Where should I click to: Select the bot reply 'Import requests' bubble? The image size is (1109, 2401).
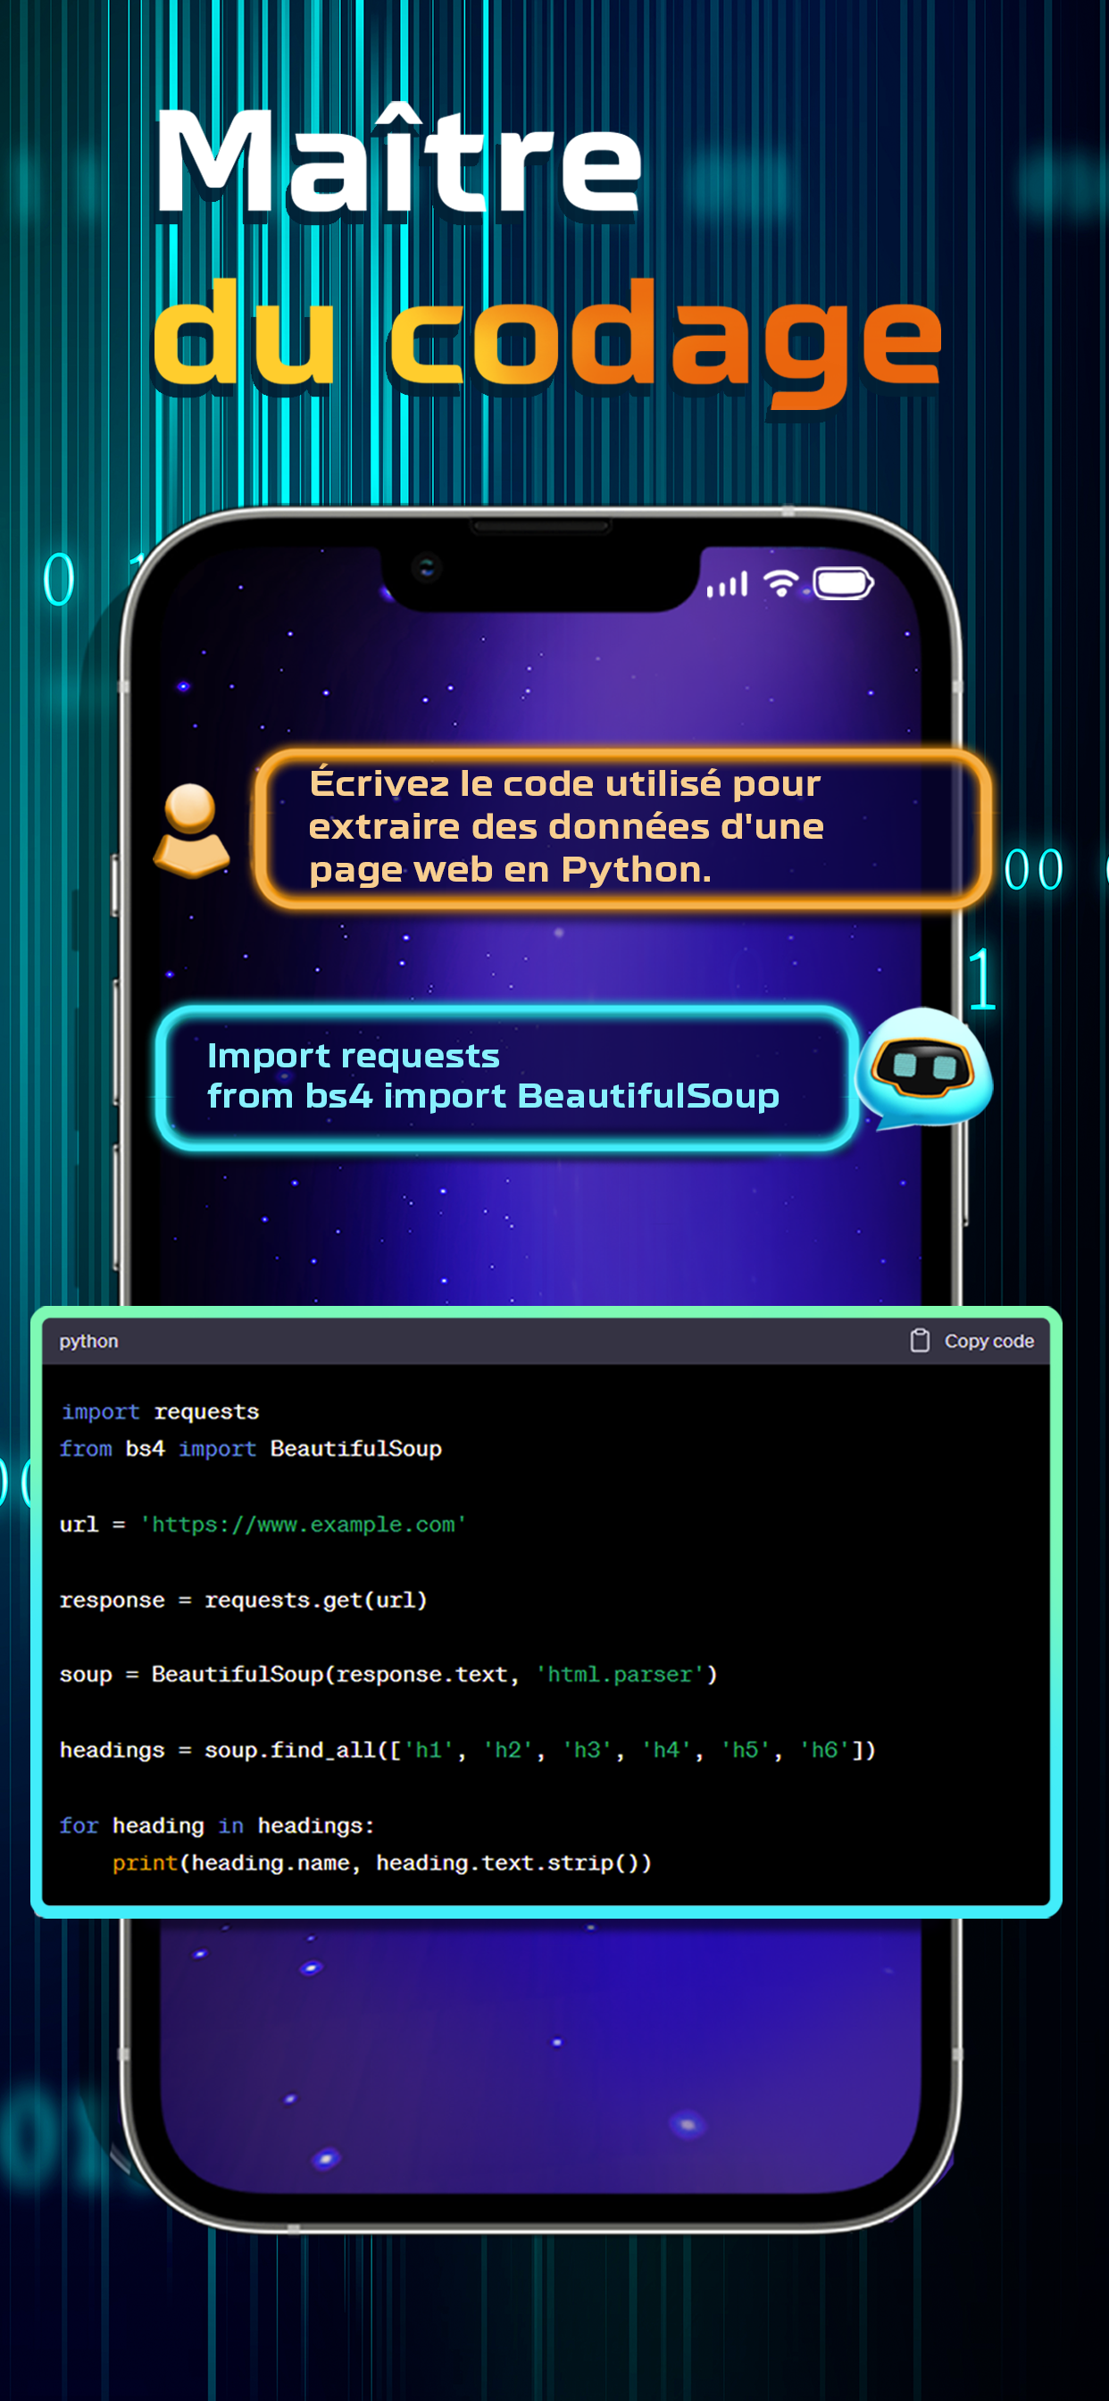click(507, 1076)
